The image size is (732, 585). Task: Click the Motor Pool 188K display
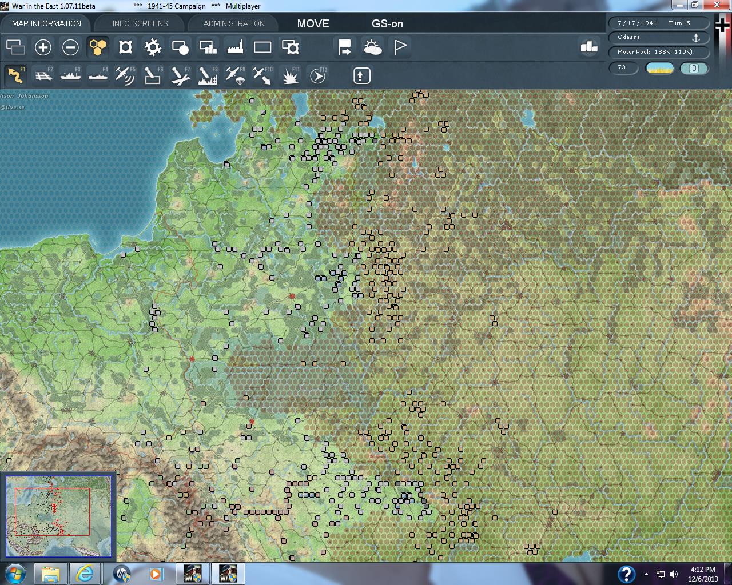pyautogui.click(x=659, y=52)
